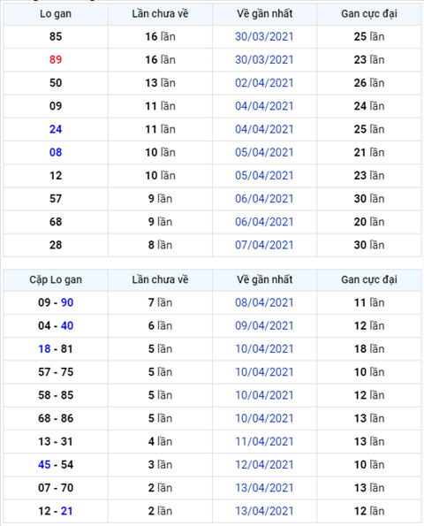Select the blue number 24
424x526 pixels.
56,129
